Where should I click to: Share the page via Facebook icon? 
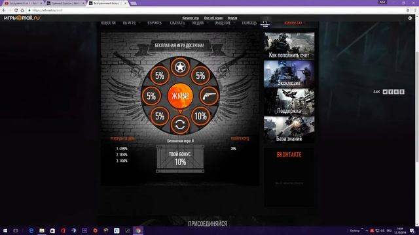tap(391, 91)
